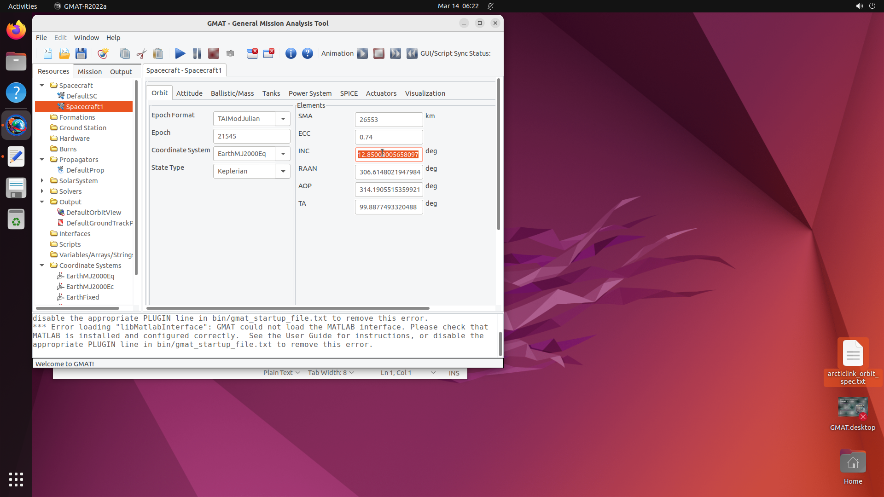Open the State Type dropdown

tap(283, 171)
